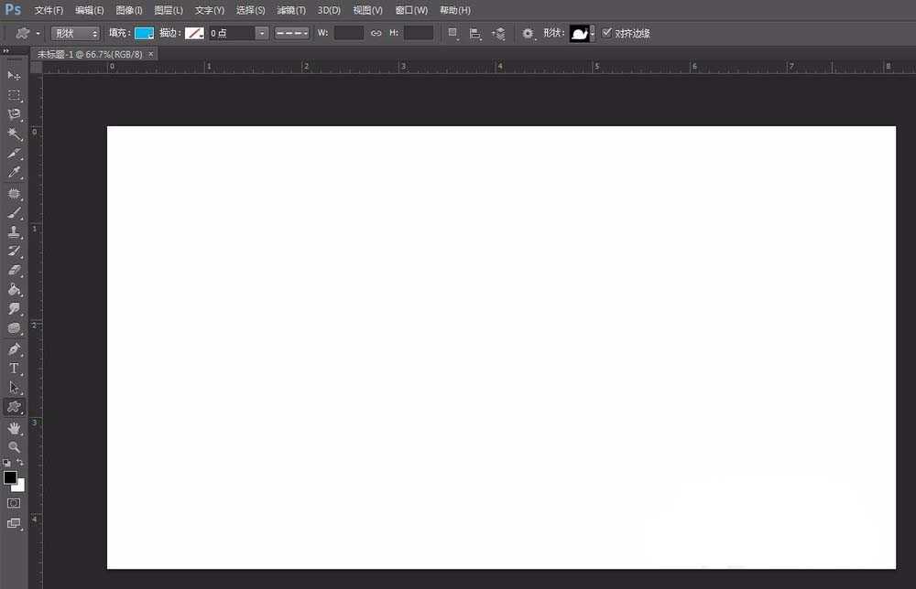This screenshot has width=916, height=589.
Task: Select the Hand tool
Action: tap(14, 427)
